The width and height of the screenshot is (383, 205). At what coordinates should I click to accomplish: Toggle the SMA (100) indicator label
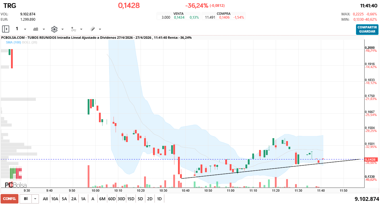point(13,43)
